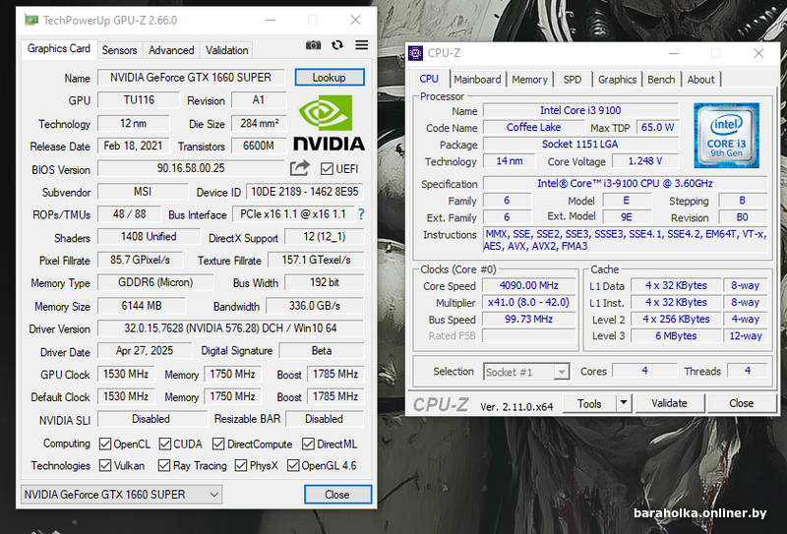Screen dimensions: 787x534
Task: Select the CPU tab in CPU-Z
Action: (x=429, y=79)
